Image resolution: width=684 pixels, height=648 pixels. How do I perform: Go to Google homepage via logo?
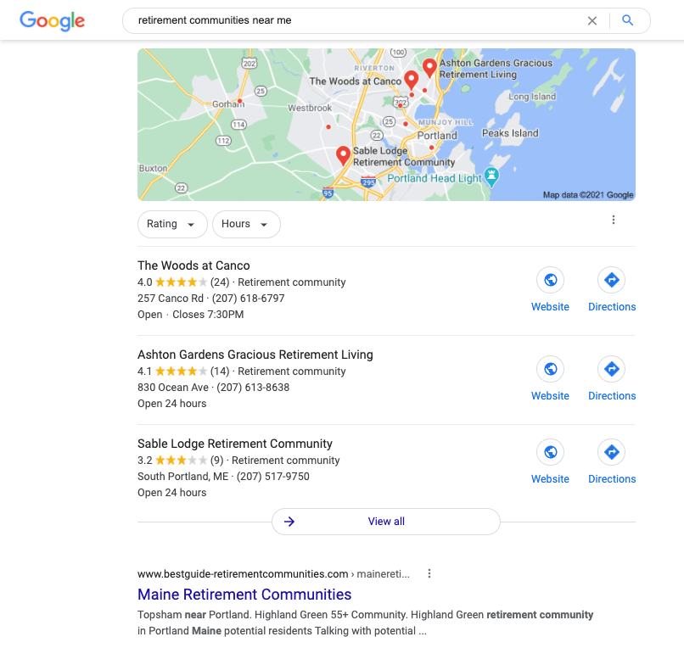click(x=52, y=20)
